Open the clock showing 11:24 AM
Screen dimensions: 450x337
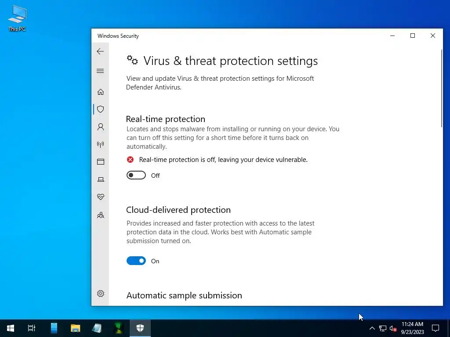(x=412, y=328)
